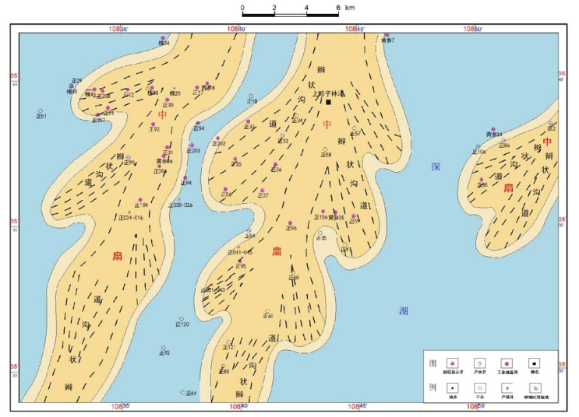Screen dimensions: 579x417
Task: Click the place-name legend square symbol
Action: click(x=534, y=363)
